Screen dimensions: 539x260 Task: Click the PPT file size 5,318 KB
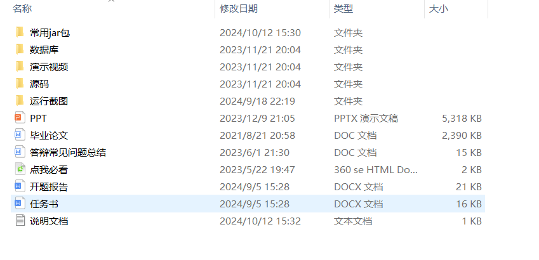(462, 118)
